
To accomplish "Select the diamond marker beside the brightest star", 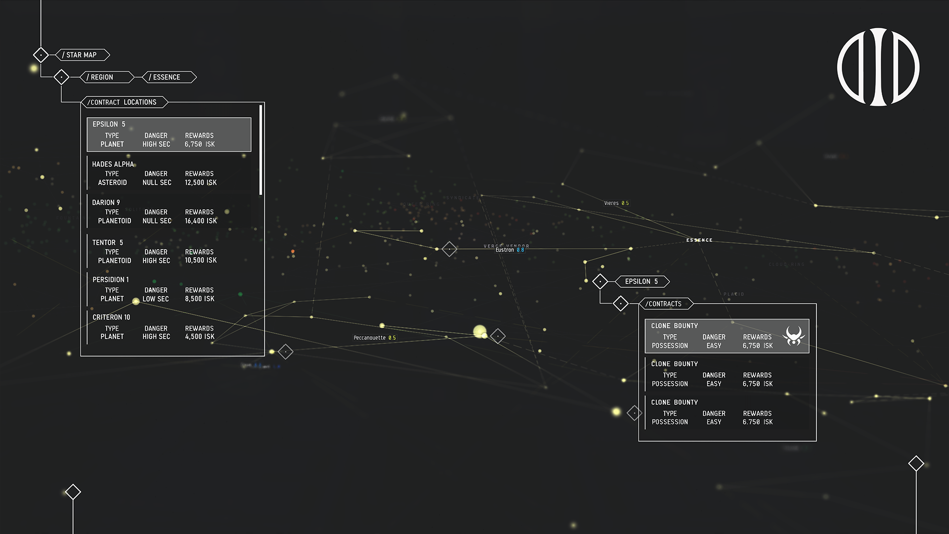I will point(498,336).
